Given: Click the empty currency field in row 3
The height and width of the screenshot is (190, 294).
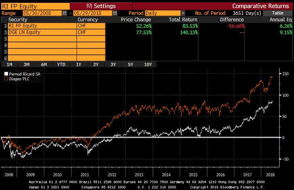Looking at the screenshot, I should (x=91, y=39).
